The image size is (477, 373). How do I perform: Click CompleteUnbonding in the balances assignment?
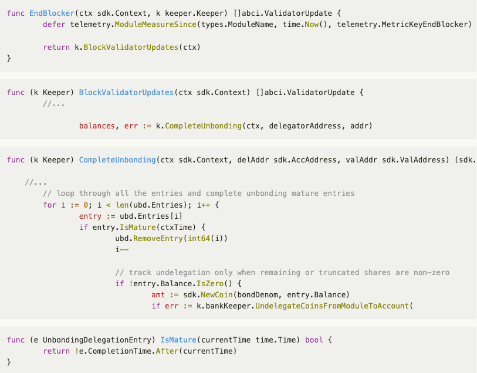(203, 126)
